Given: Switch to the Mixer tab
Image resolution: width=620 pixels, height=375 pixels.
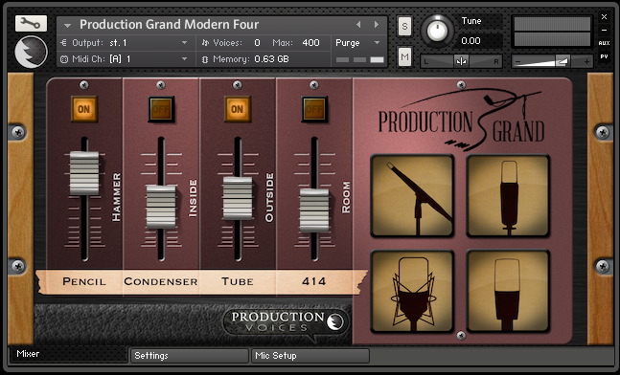Looking at the screenshot, I should click(68, 354).
